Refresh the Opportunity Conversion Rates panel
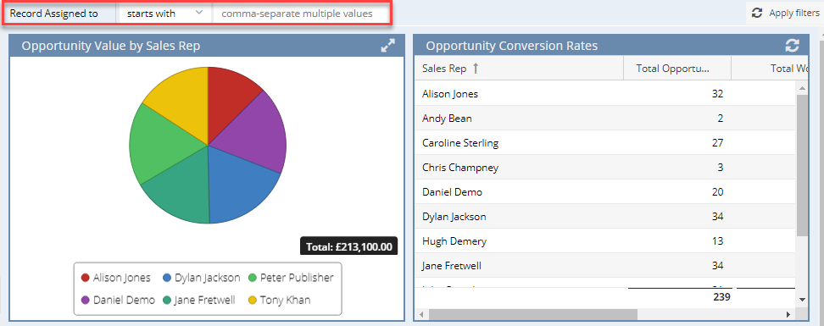 (792, 46)
